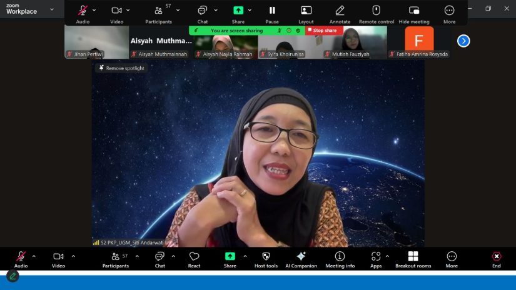Click annotation pencil icon at bottom left
This screenshot has height=290, width=516.
tap(13, 276)
